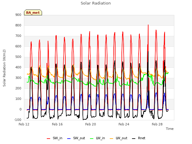Click the 500 y-axis tick label
The height and width of the screenshot is (144, 192).
[x=18, y=57]
